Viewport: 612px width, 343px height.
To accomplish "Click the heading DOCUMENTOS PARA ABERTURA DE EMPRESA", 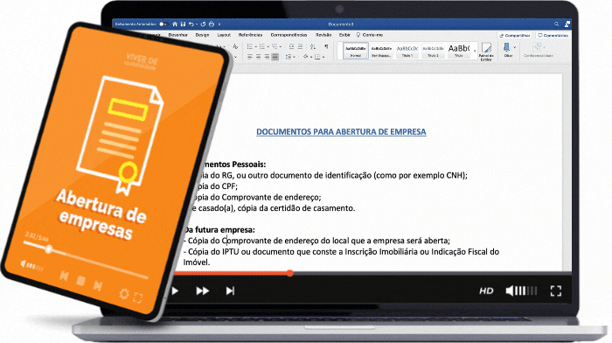I will [x=341, y=132].
